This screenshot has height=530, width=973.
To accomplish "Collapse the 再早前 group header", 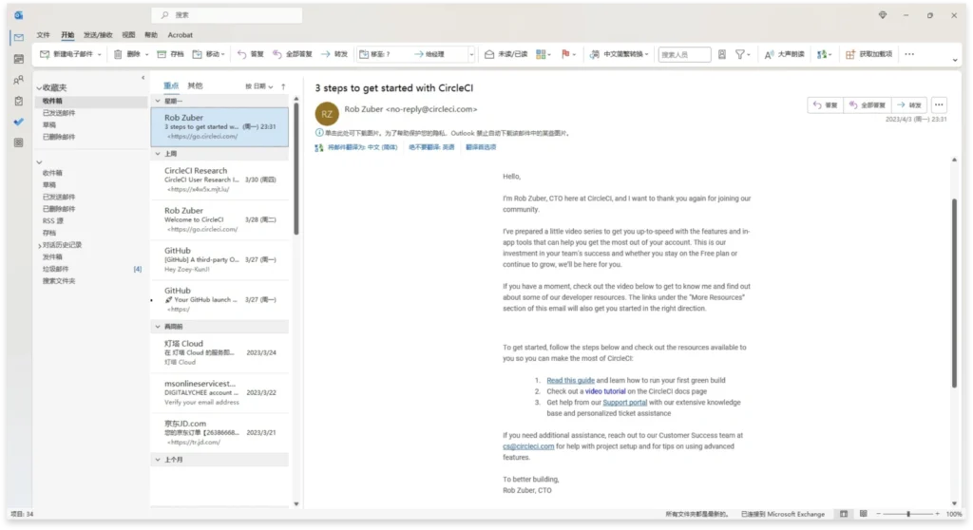I will [158, 327].
